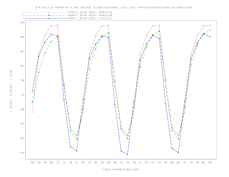
Task: Click the x-axis forecast hour label 78
Action: click(x=197, y=163)
